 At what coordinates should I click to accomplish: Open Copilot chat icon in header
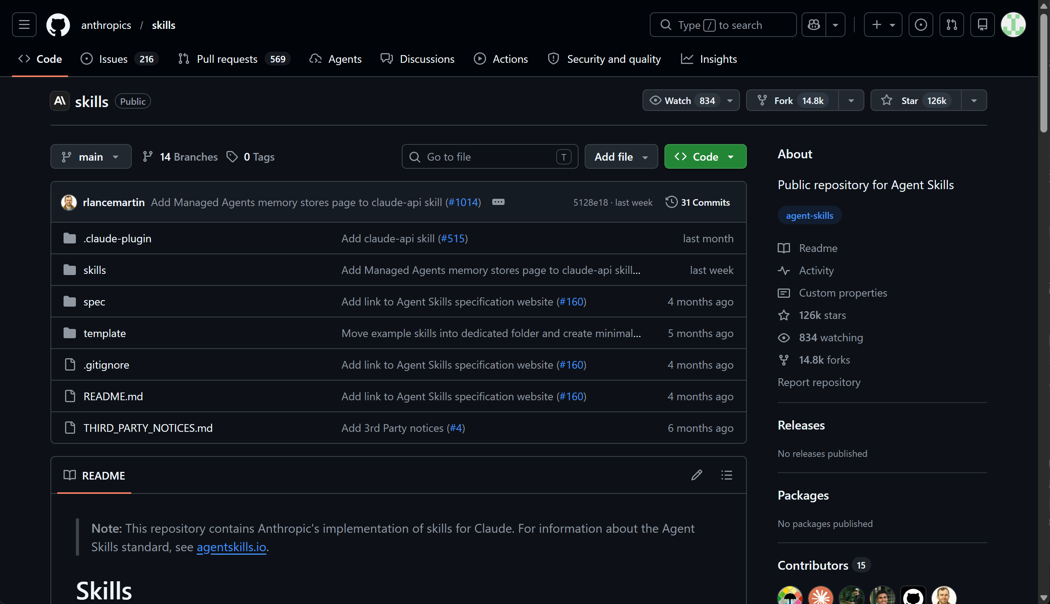click(x=813, y=25)
